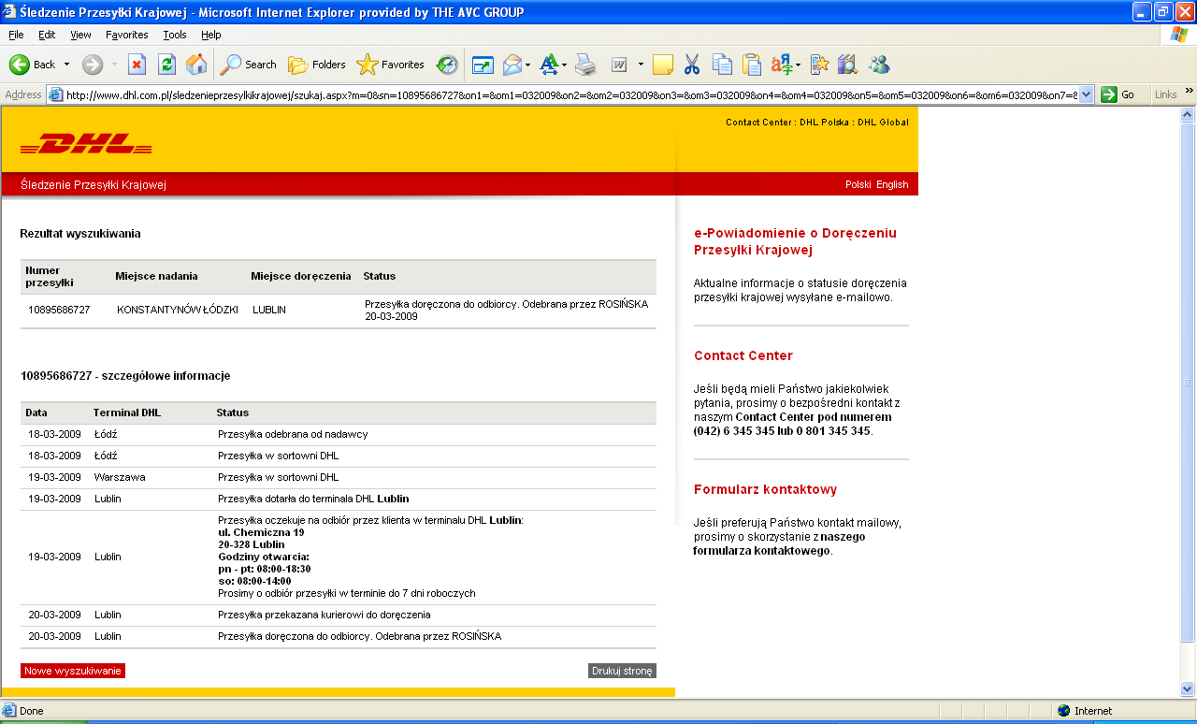This screenshot has width=1197, height=724.
Task: Select Przesyłka przekazana kurierowi do doręczenia
Action: coord(324,615)
